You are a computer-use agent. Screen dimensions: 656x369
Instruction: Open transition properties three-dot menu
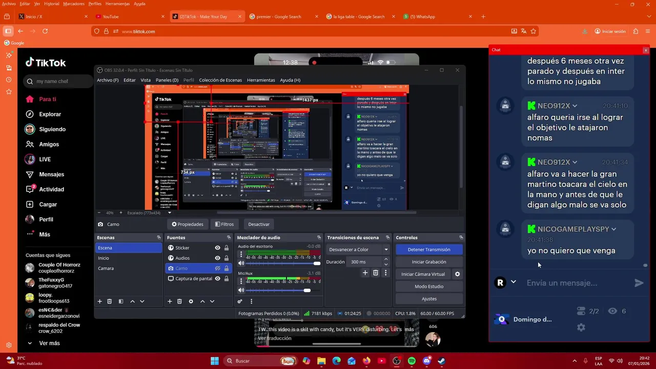(x=385, y=273)
